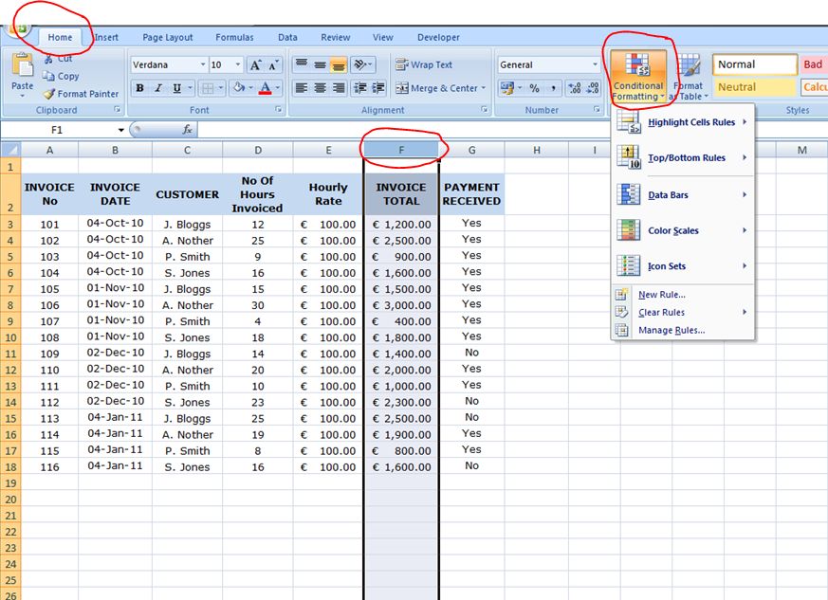
Task: Toggle Bottom Align button
Action: [338, 64]
